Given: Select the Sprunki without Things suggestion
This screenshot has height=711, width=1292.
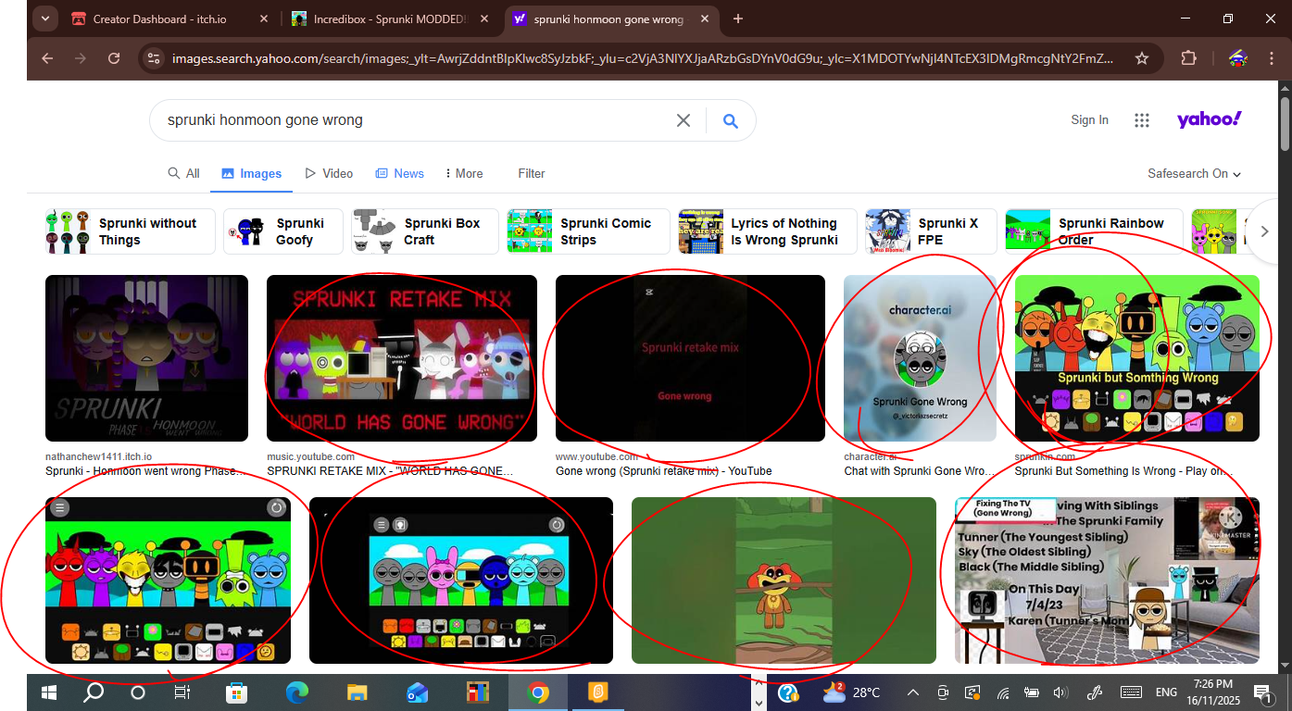Looking at the screenshot, I should [x=130, y=231].
